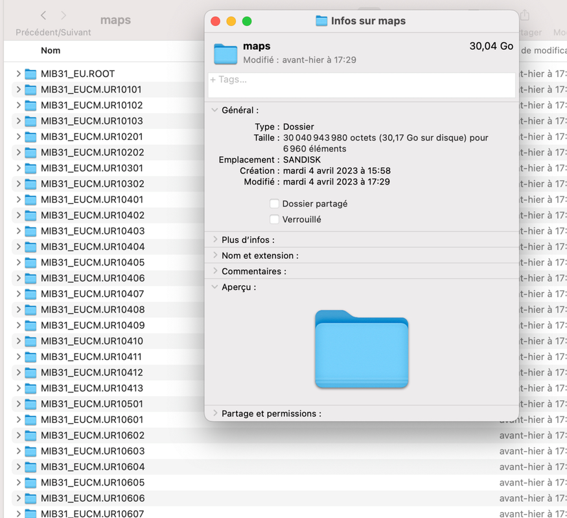Viewport: 567px width, 518px height.
Task: Click the modified time of MIB31_EUCM.UR10606
Action: click(x=533, y=499)
